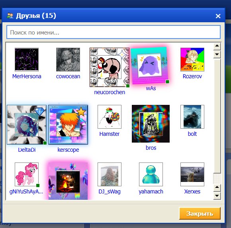Open MerHersona's avatar thumbnail
This screenshot has width=231, height=228.
[27, 60]
